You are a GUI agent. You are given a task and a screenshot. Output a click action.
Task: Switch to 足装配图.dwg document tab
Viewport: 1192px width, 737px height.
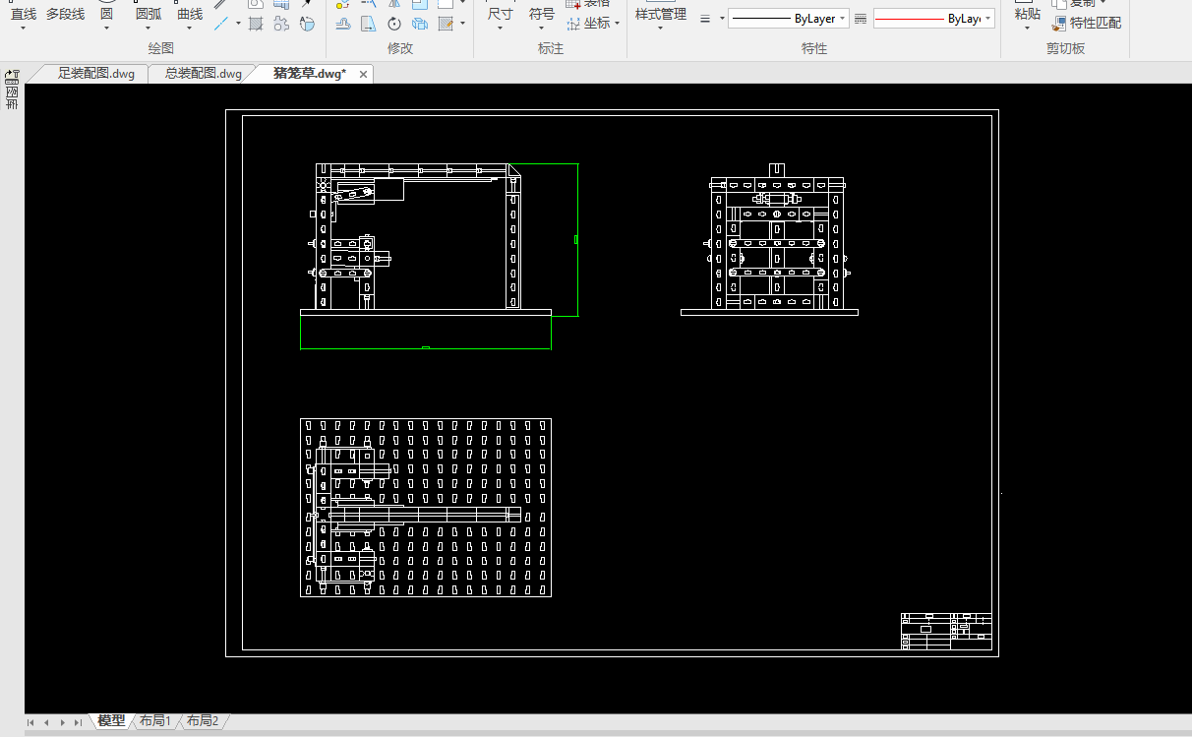95,74
